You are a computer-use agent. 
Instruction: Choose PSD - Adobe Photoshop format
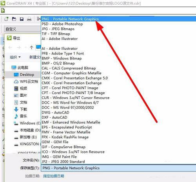click(62, 24)
